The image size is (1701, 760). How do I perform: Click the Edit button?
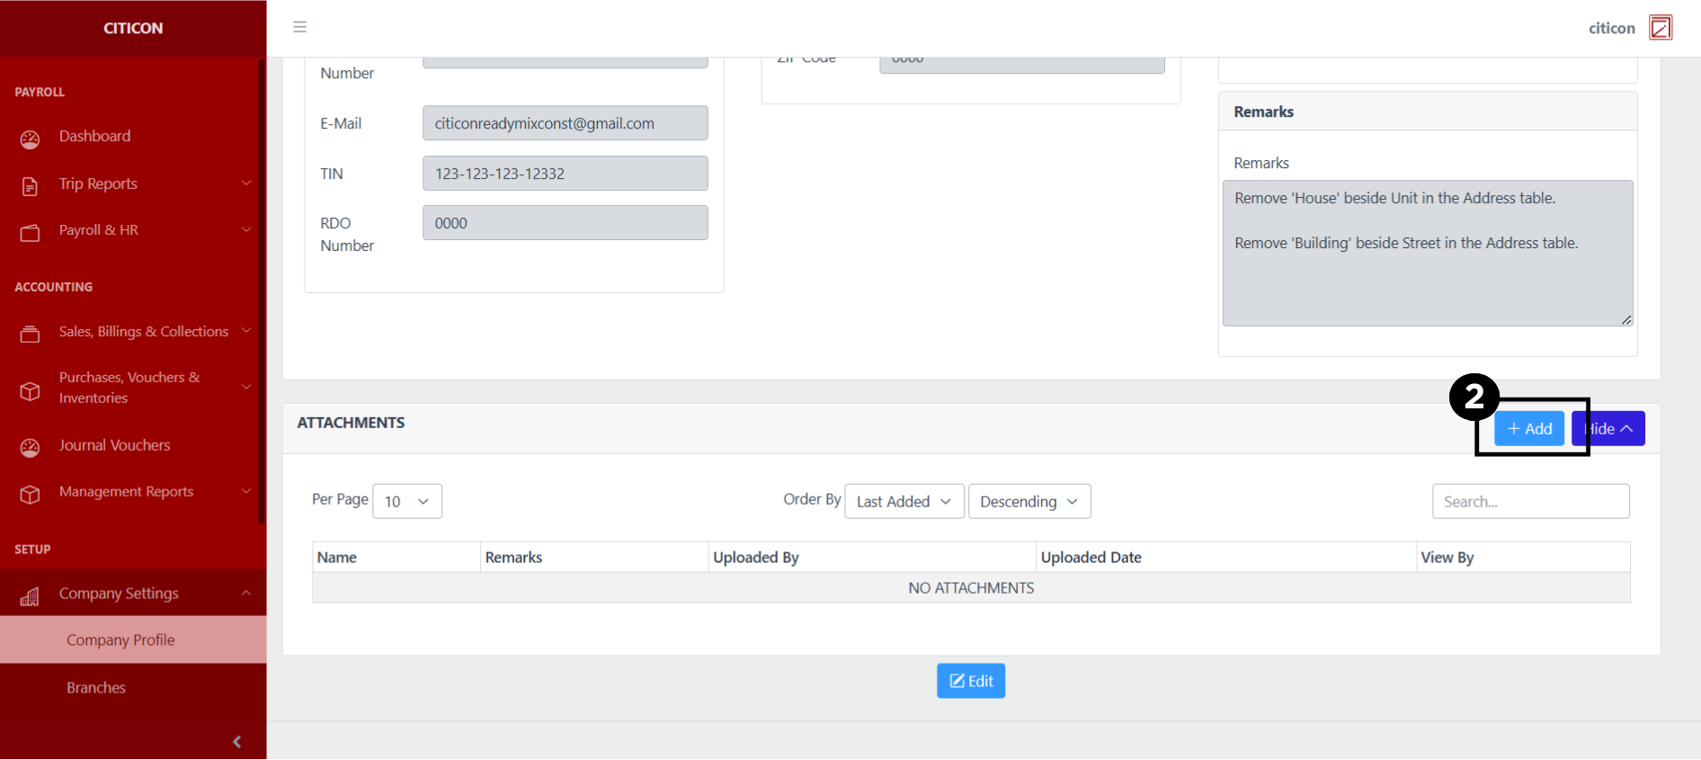point(970,681)
